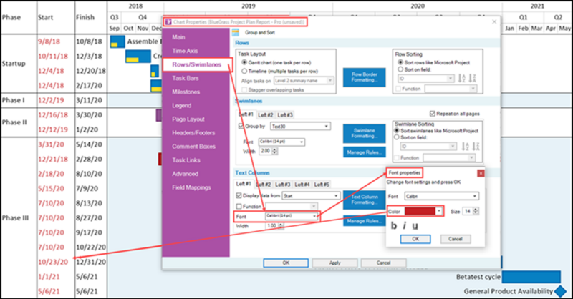Select Gantt chart one task per row
Screen dimensions: 573x299
(x=244, y=62)
